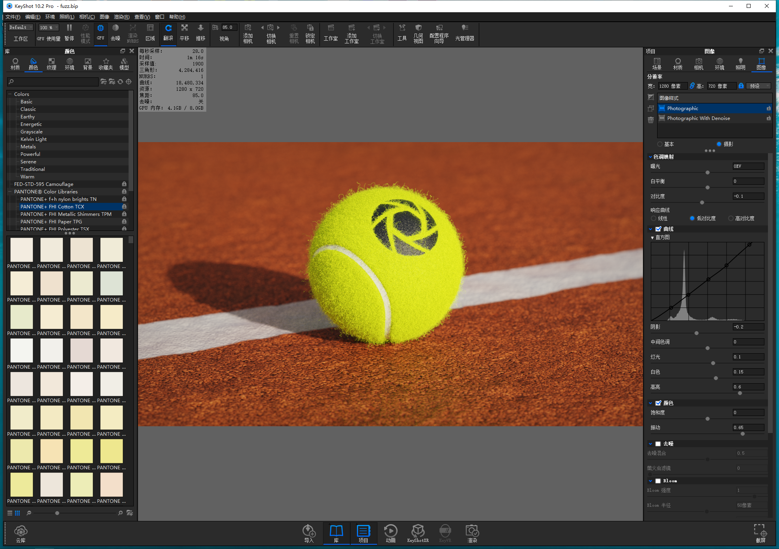Image resolution: width=779 pixels, height=549 pixels.
Task: Click the first PANTONE color swatch
Action: click(22, 250)
